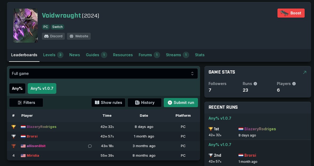Click the 1st place trophy in Recent Runs

pyautogui.click(x=211, y=129)
